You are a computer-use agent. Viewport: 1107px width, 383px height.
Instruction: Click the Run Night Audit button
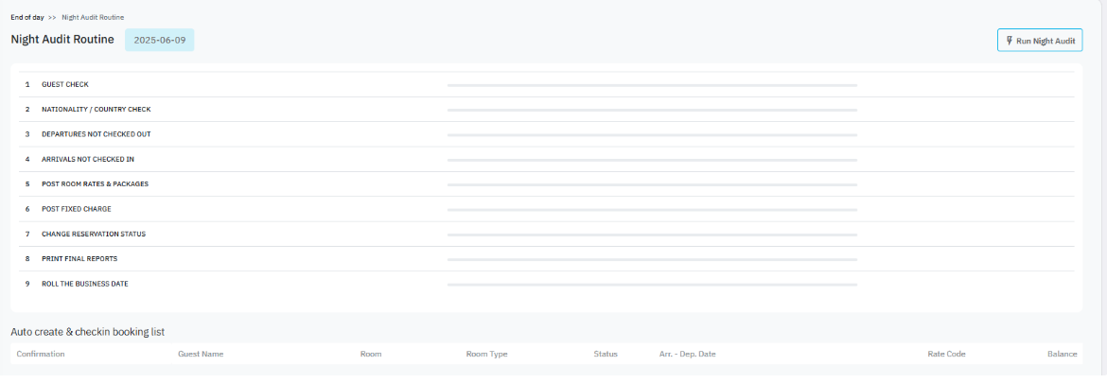pos(1040,41)
